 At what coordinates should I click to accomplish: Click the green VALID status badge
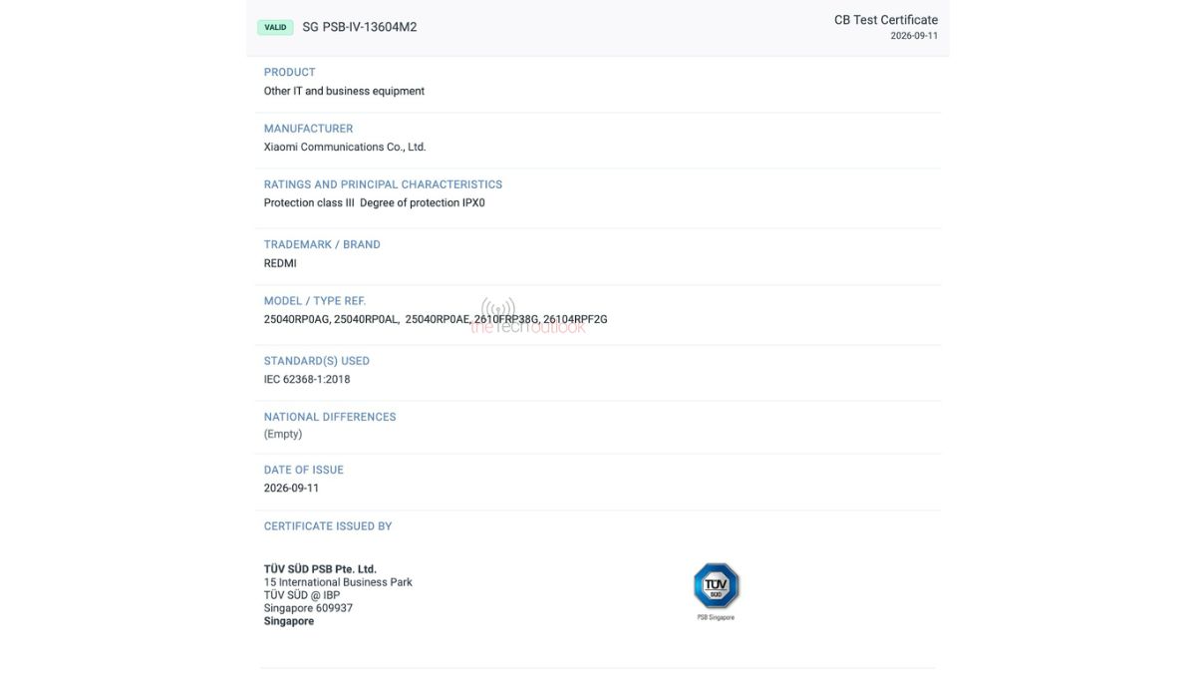click(275, 28)
